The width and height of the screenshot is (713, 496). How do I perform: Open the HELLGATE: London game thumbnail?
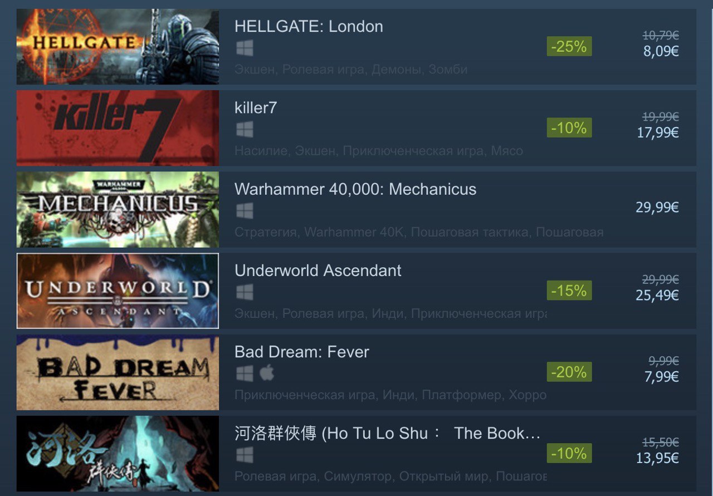point(118,47)
